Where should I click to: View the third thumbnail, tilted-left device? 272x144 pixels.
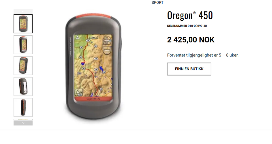pyautogui.click(x=23, y=66)
